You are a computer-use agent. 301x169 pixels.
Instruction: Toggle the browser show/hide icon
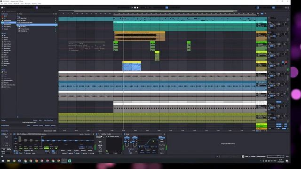(2, 8)
